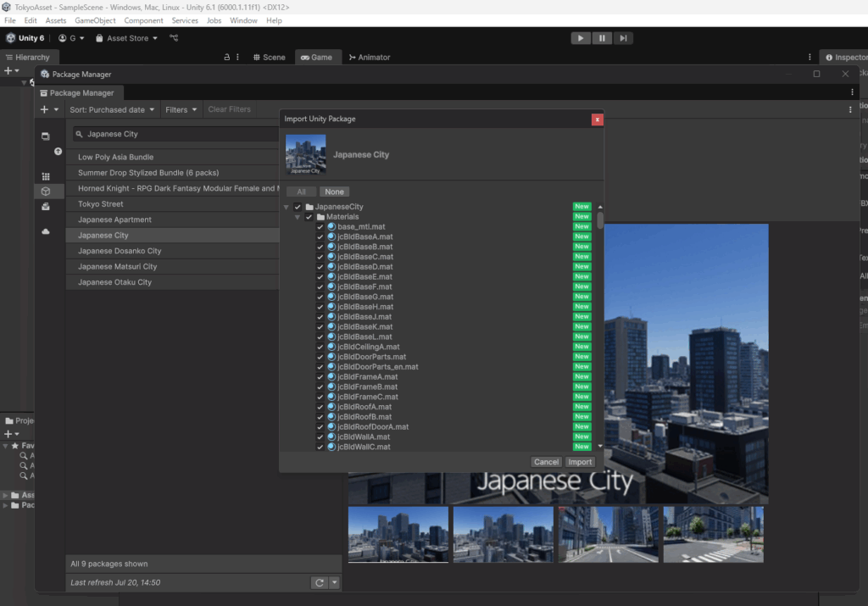Screen dimensions: 868x606
Task: Open the Package Manager tab options menu
Action: pyautogui.click(x=852, y=92)
